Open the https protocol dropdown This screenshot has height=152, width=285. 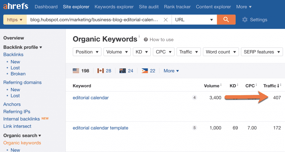point(15,20)
